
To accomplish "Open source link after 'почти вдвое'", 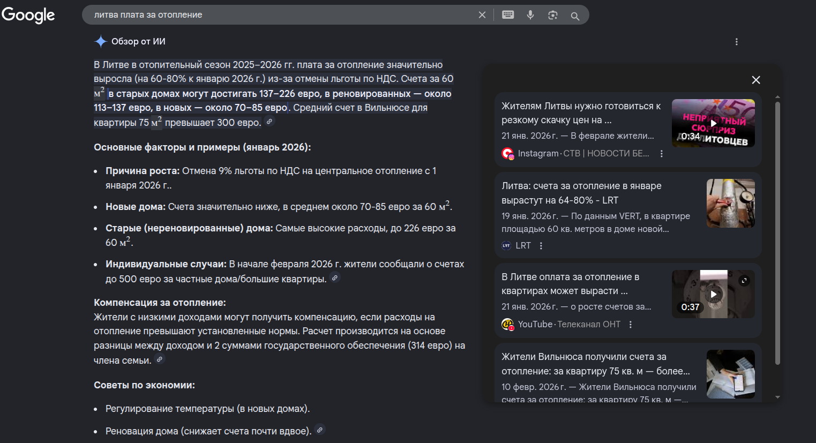I will click(x=320, y=430).
